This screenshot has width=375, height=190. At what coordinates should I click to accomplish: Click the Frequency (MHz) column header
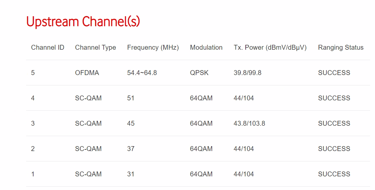coord(153,47)
